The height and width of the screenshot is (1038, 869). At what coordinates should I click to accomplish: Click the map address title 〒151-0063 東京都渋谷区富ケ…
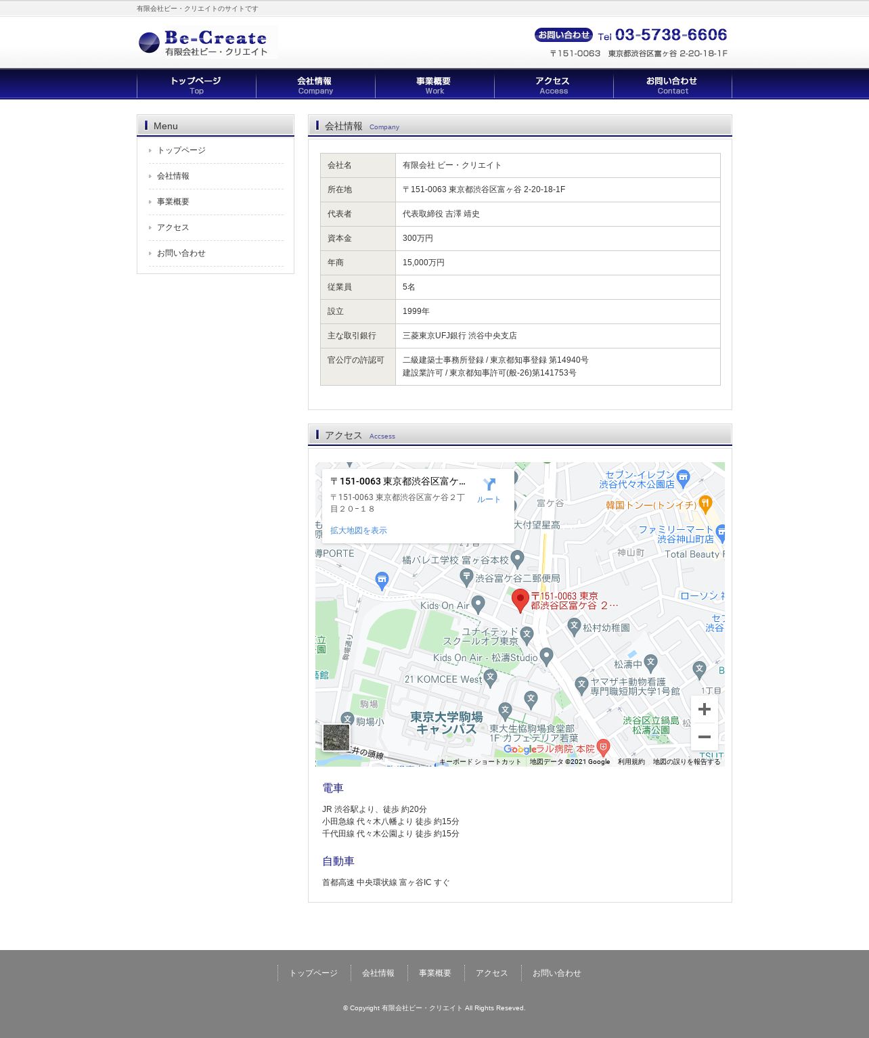coord(398,482)
